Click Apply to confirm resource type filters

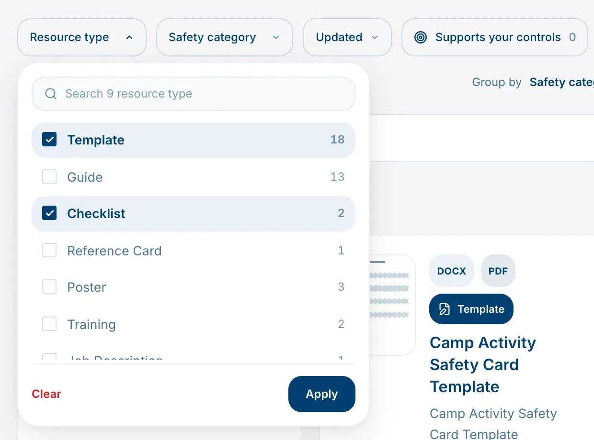pos(322,394)
